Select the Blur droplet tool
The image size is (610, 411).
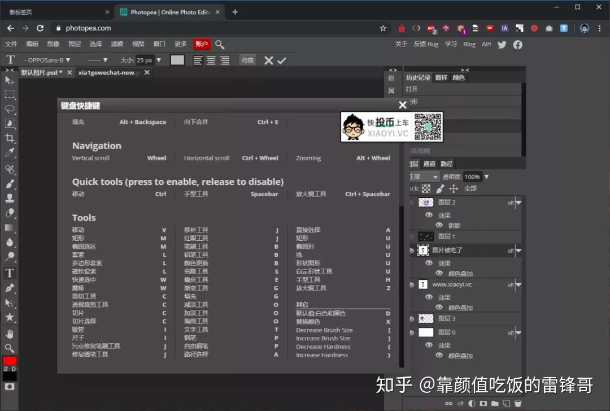tap(10, 242)
